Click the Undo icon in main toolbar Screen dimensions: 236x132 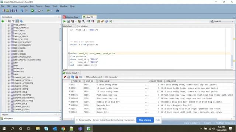[x=22, y=11]
